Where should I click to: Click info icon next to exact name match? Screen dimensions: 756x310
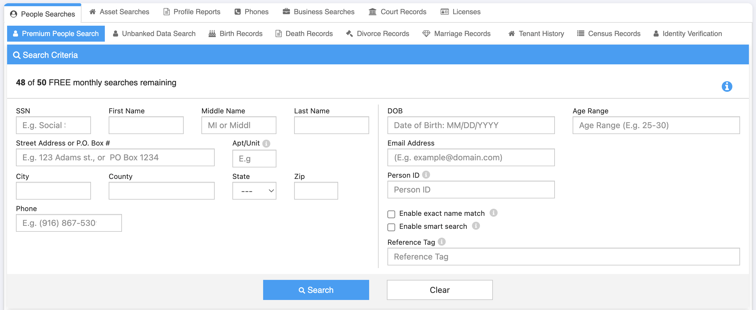click(x=493, y=213)
